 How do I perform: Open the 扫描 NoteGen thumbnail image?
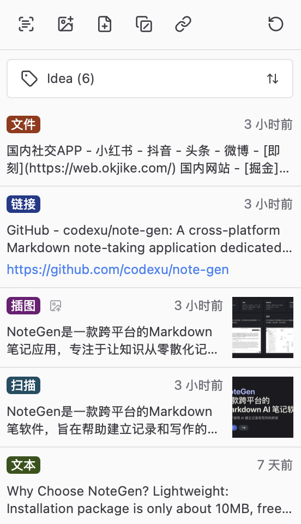click(x=263, y=407)
